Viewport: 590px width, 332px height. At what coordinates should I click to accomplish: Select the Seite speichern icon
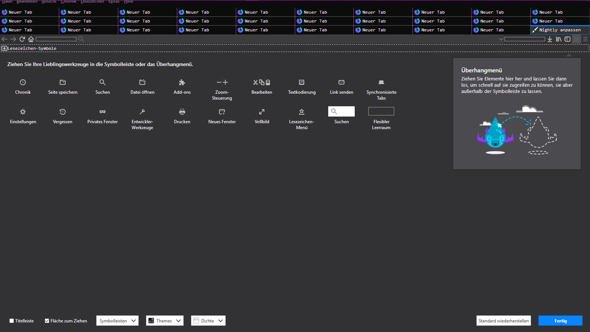point(63,82)
